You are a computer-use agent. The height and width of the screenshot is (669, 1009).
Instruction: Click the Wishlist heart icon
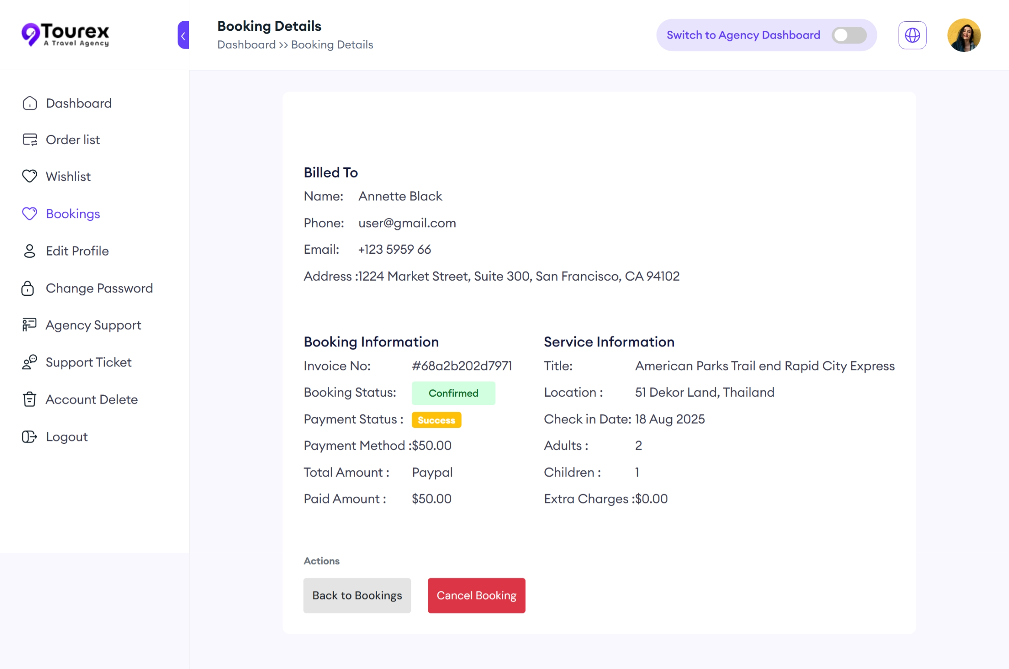click(x=29, y=176)
